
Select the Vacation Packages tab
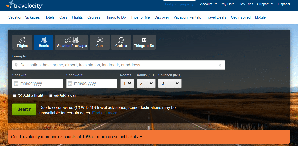(72, 42)
